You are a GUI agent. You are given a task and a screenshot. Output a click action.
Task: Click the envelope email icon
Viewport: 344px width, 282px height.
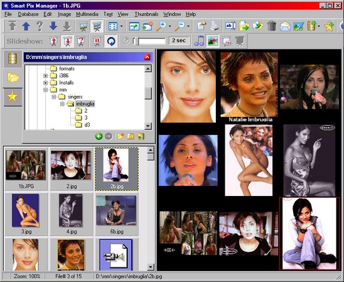[285, 26]
